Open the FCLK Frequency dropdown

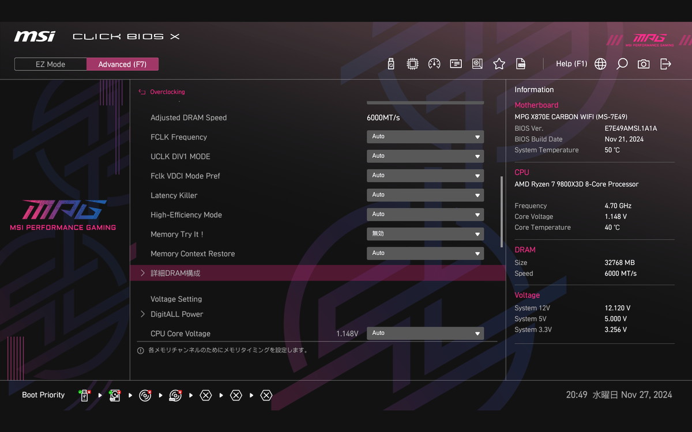(x=425, y=137)
